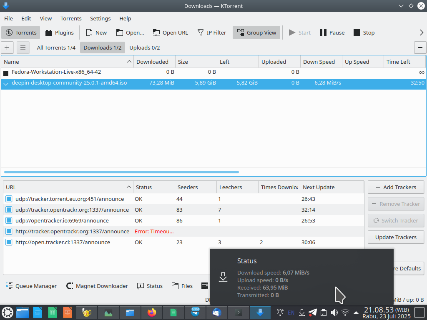Open the Plugins activity

click(59, 32)
